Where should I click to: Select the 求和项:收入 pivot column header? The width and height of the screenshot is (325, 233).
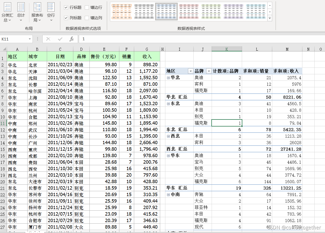coord(287,71)
